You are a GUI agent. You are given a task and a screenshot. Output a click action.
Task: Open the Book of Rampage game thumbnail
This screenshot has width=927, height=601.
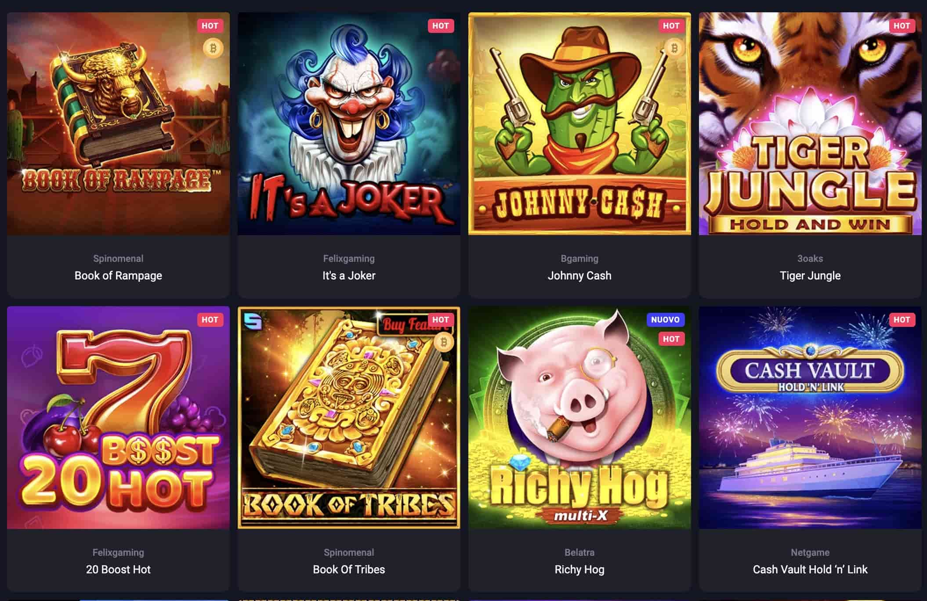coord(118,123)
